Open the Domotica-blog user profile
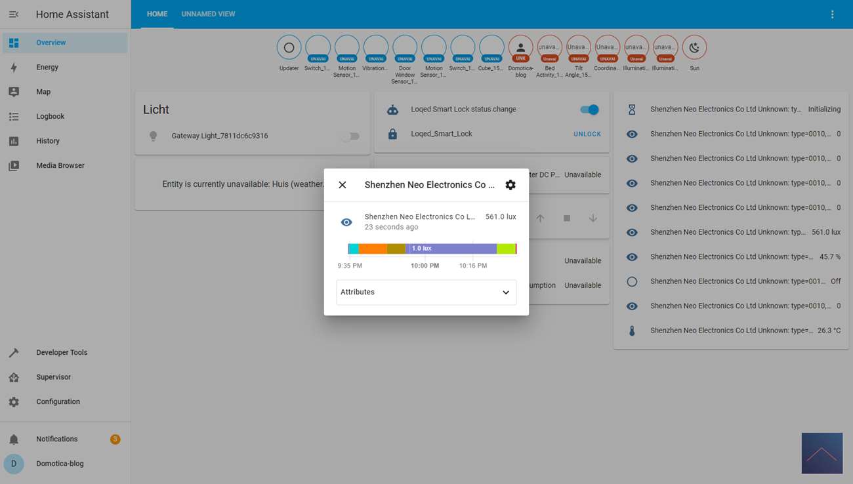The height and width of the screenshot is (484, 853). (60, 464)
